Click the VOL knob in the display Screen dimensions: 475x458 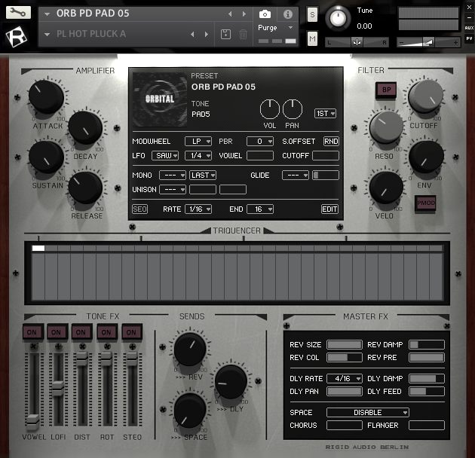click(x=270, y=109)
